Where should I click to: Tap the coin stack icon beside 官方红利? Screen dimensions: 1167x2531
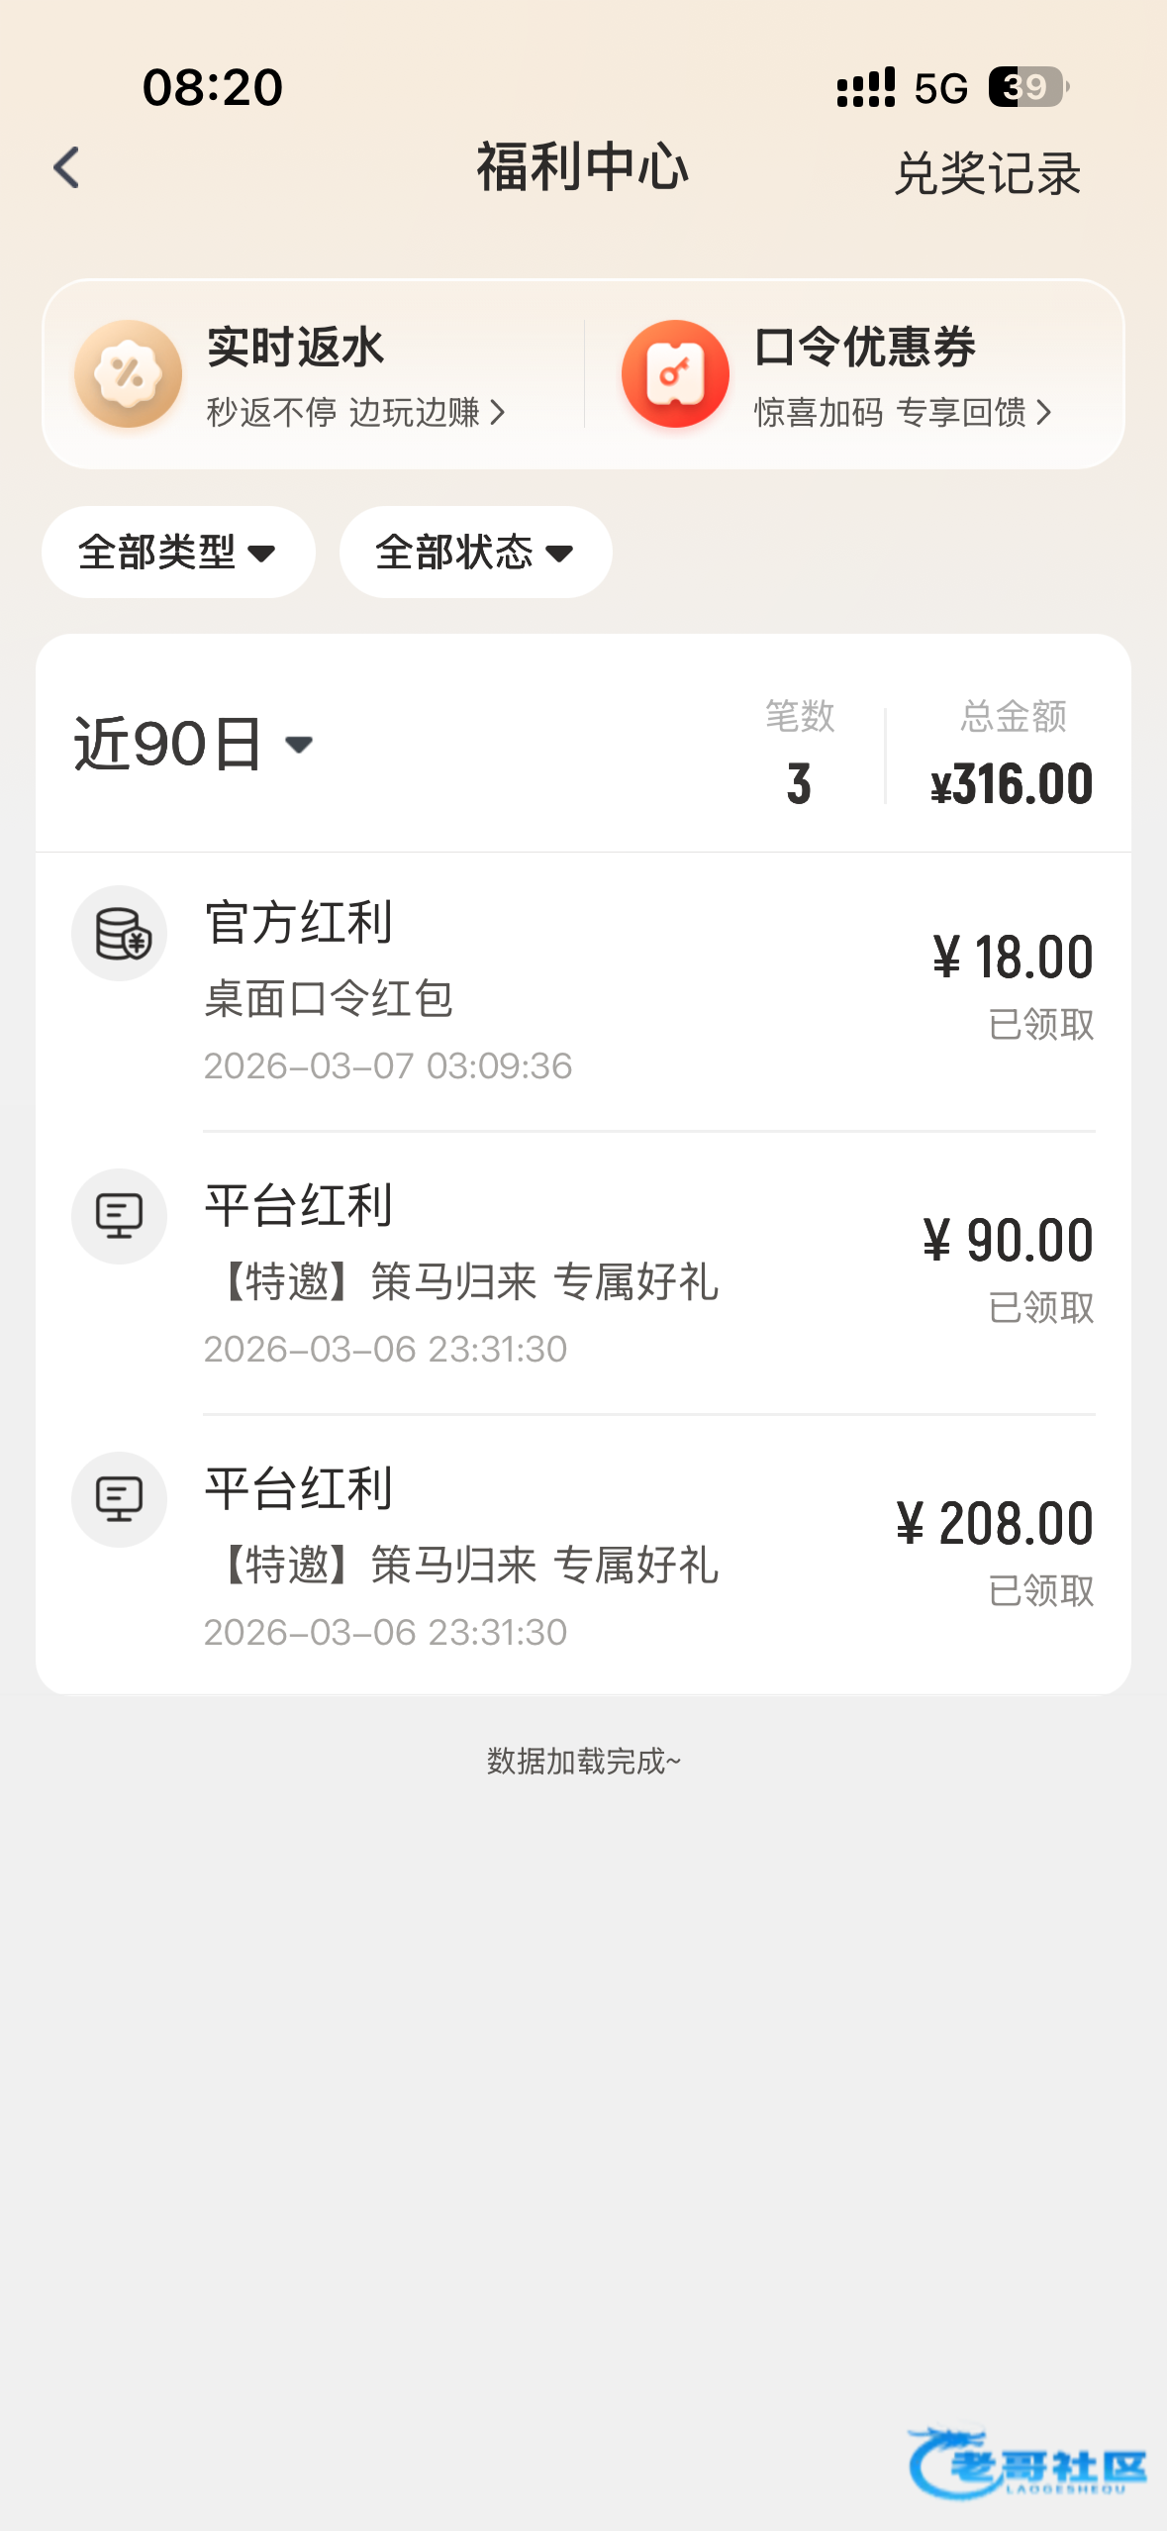[x=120, y=933]
